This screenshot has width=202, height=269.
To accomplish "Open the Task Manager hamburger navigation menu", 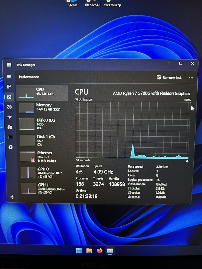I will 9,76.
